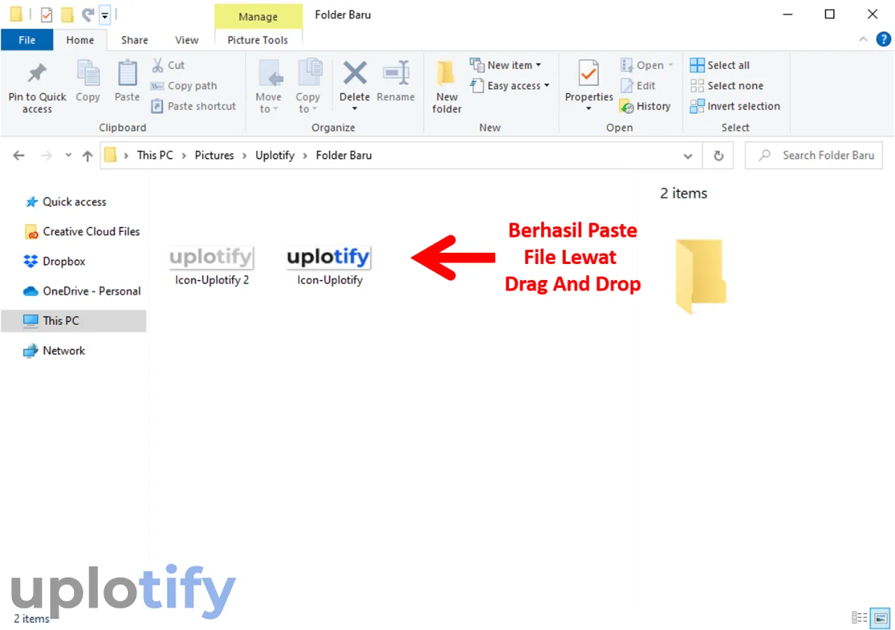Select This PC in navigation pane
The height and width of the screenshot is (630, 895).
pos(73,321)
